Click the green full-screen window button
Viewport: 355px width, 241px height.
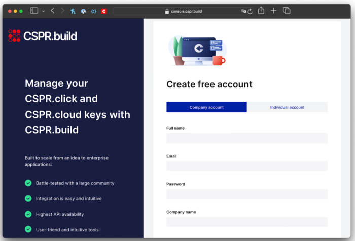[x=21, y=11]
